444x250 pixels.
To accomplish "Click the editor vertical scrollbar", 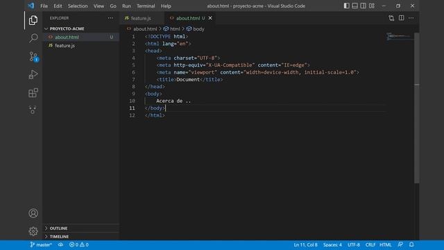I will (x=416, y=108).
